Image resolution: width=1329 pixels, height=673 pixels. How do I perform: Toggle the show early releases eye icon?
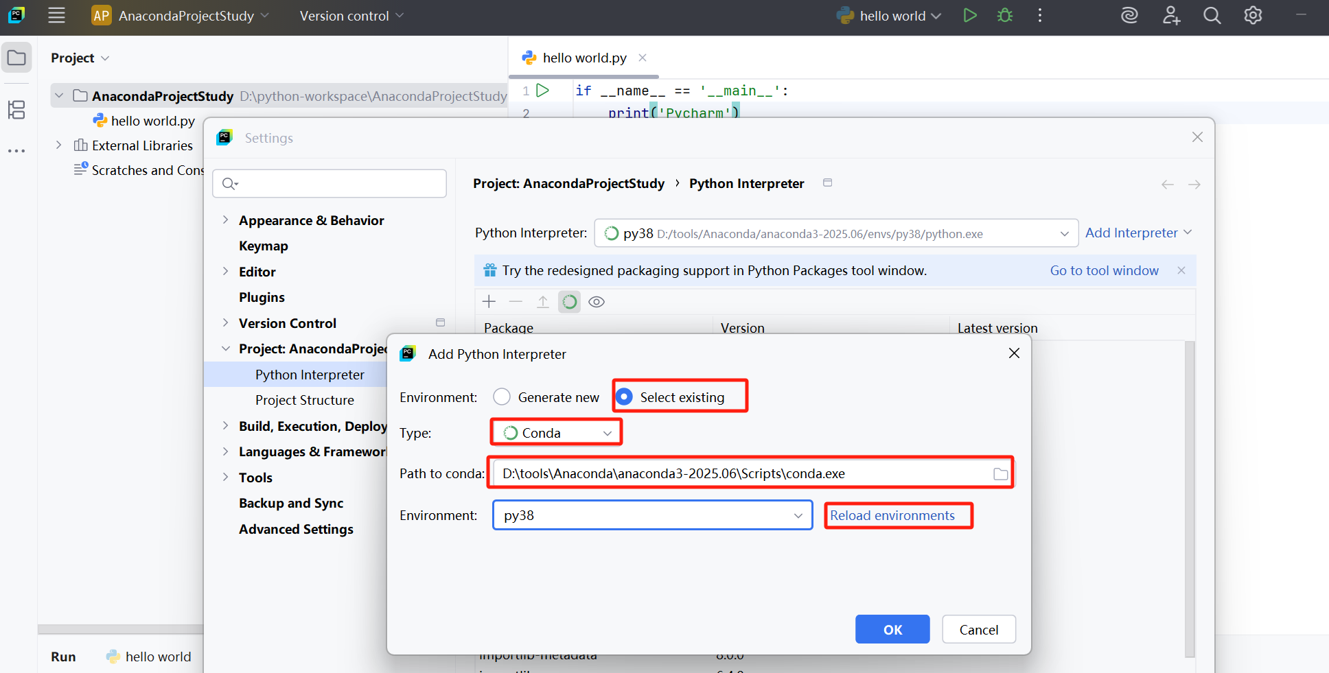click(597, 302)
